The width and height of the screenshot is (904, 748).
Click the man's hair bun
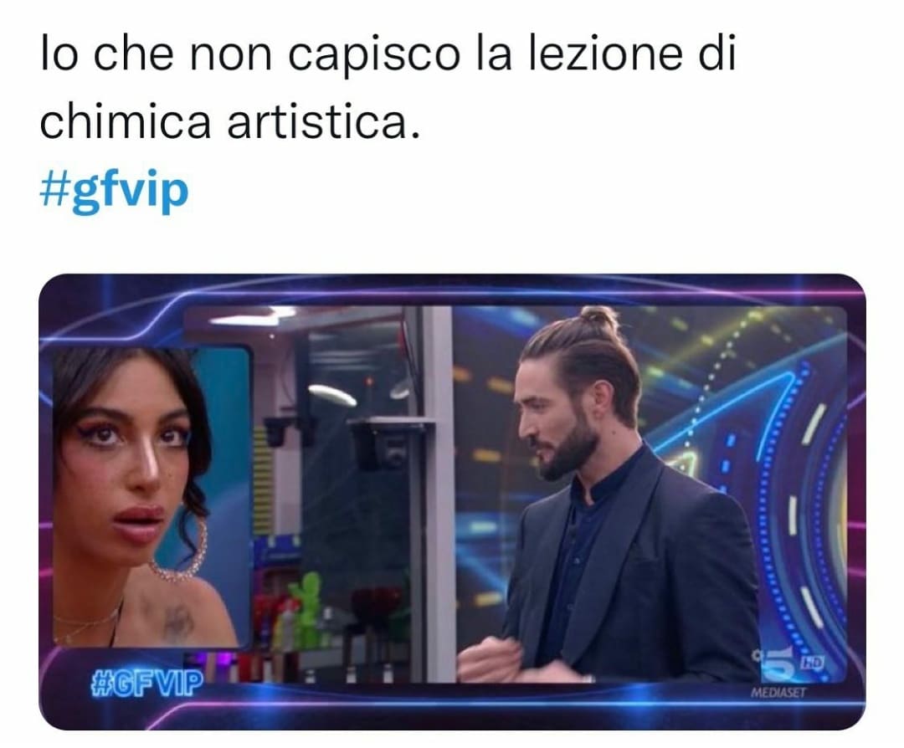[598, 320]
